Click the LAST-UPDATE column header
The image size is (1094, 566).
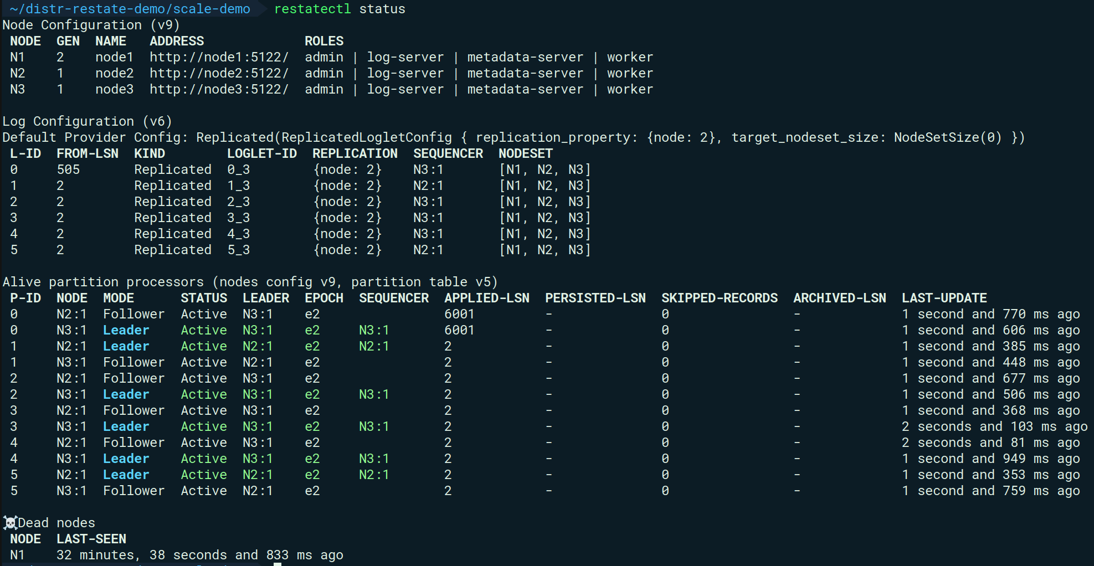click(x=944, y=298)
